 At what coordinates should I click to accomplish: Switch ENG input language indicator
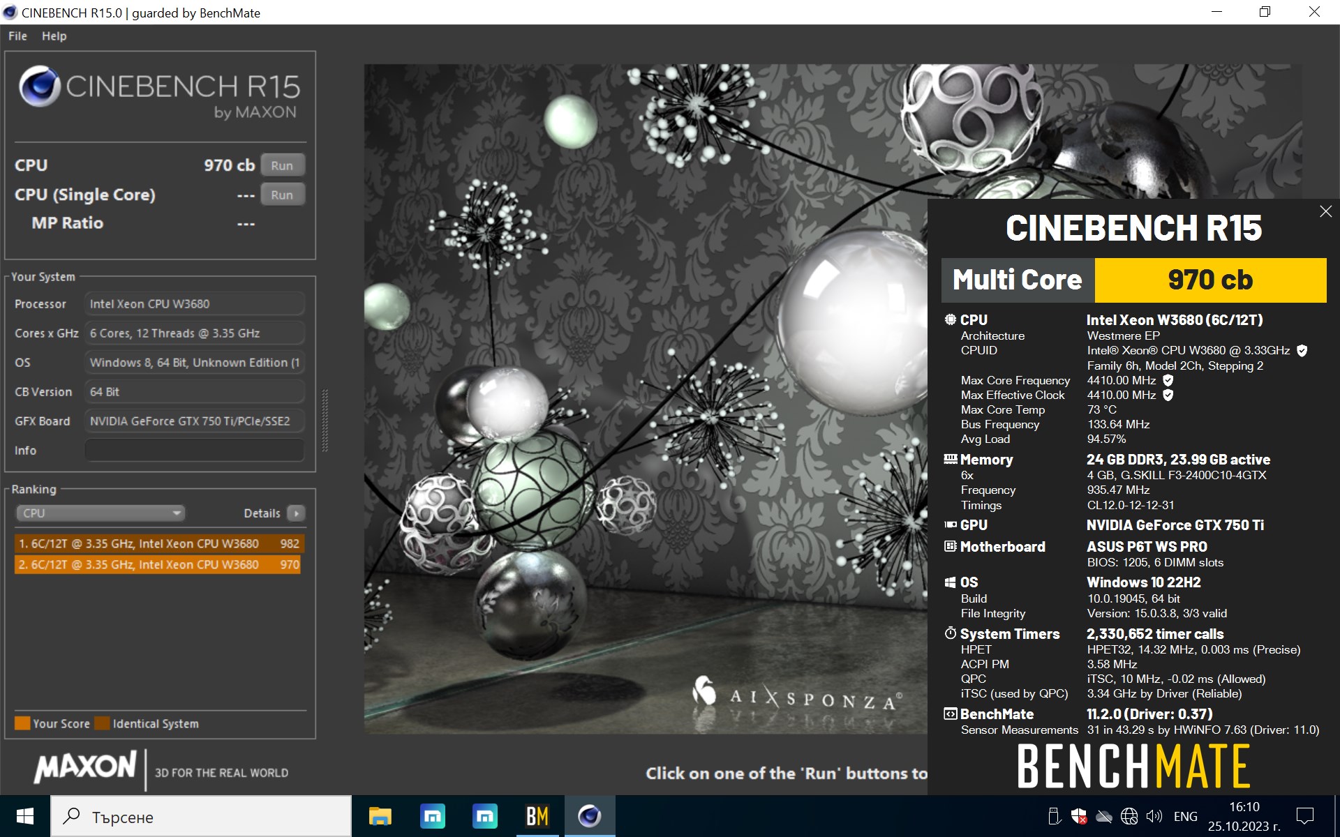1185,816
